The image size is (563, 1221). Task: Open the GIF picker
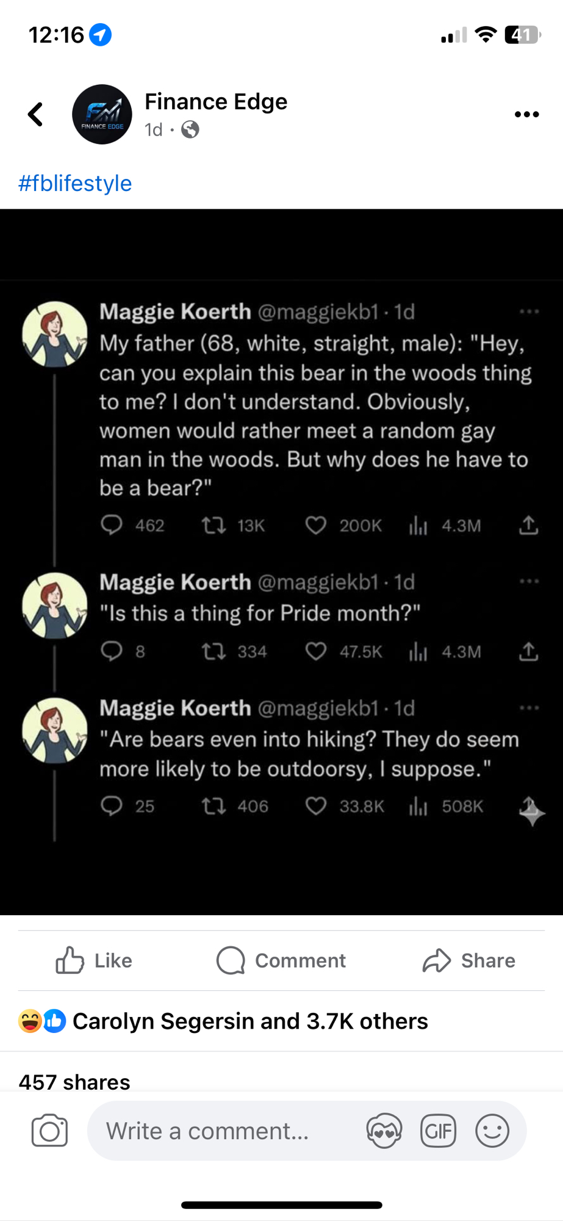tap(438, 1131)
